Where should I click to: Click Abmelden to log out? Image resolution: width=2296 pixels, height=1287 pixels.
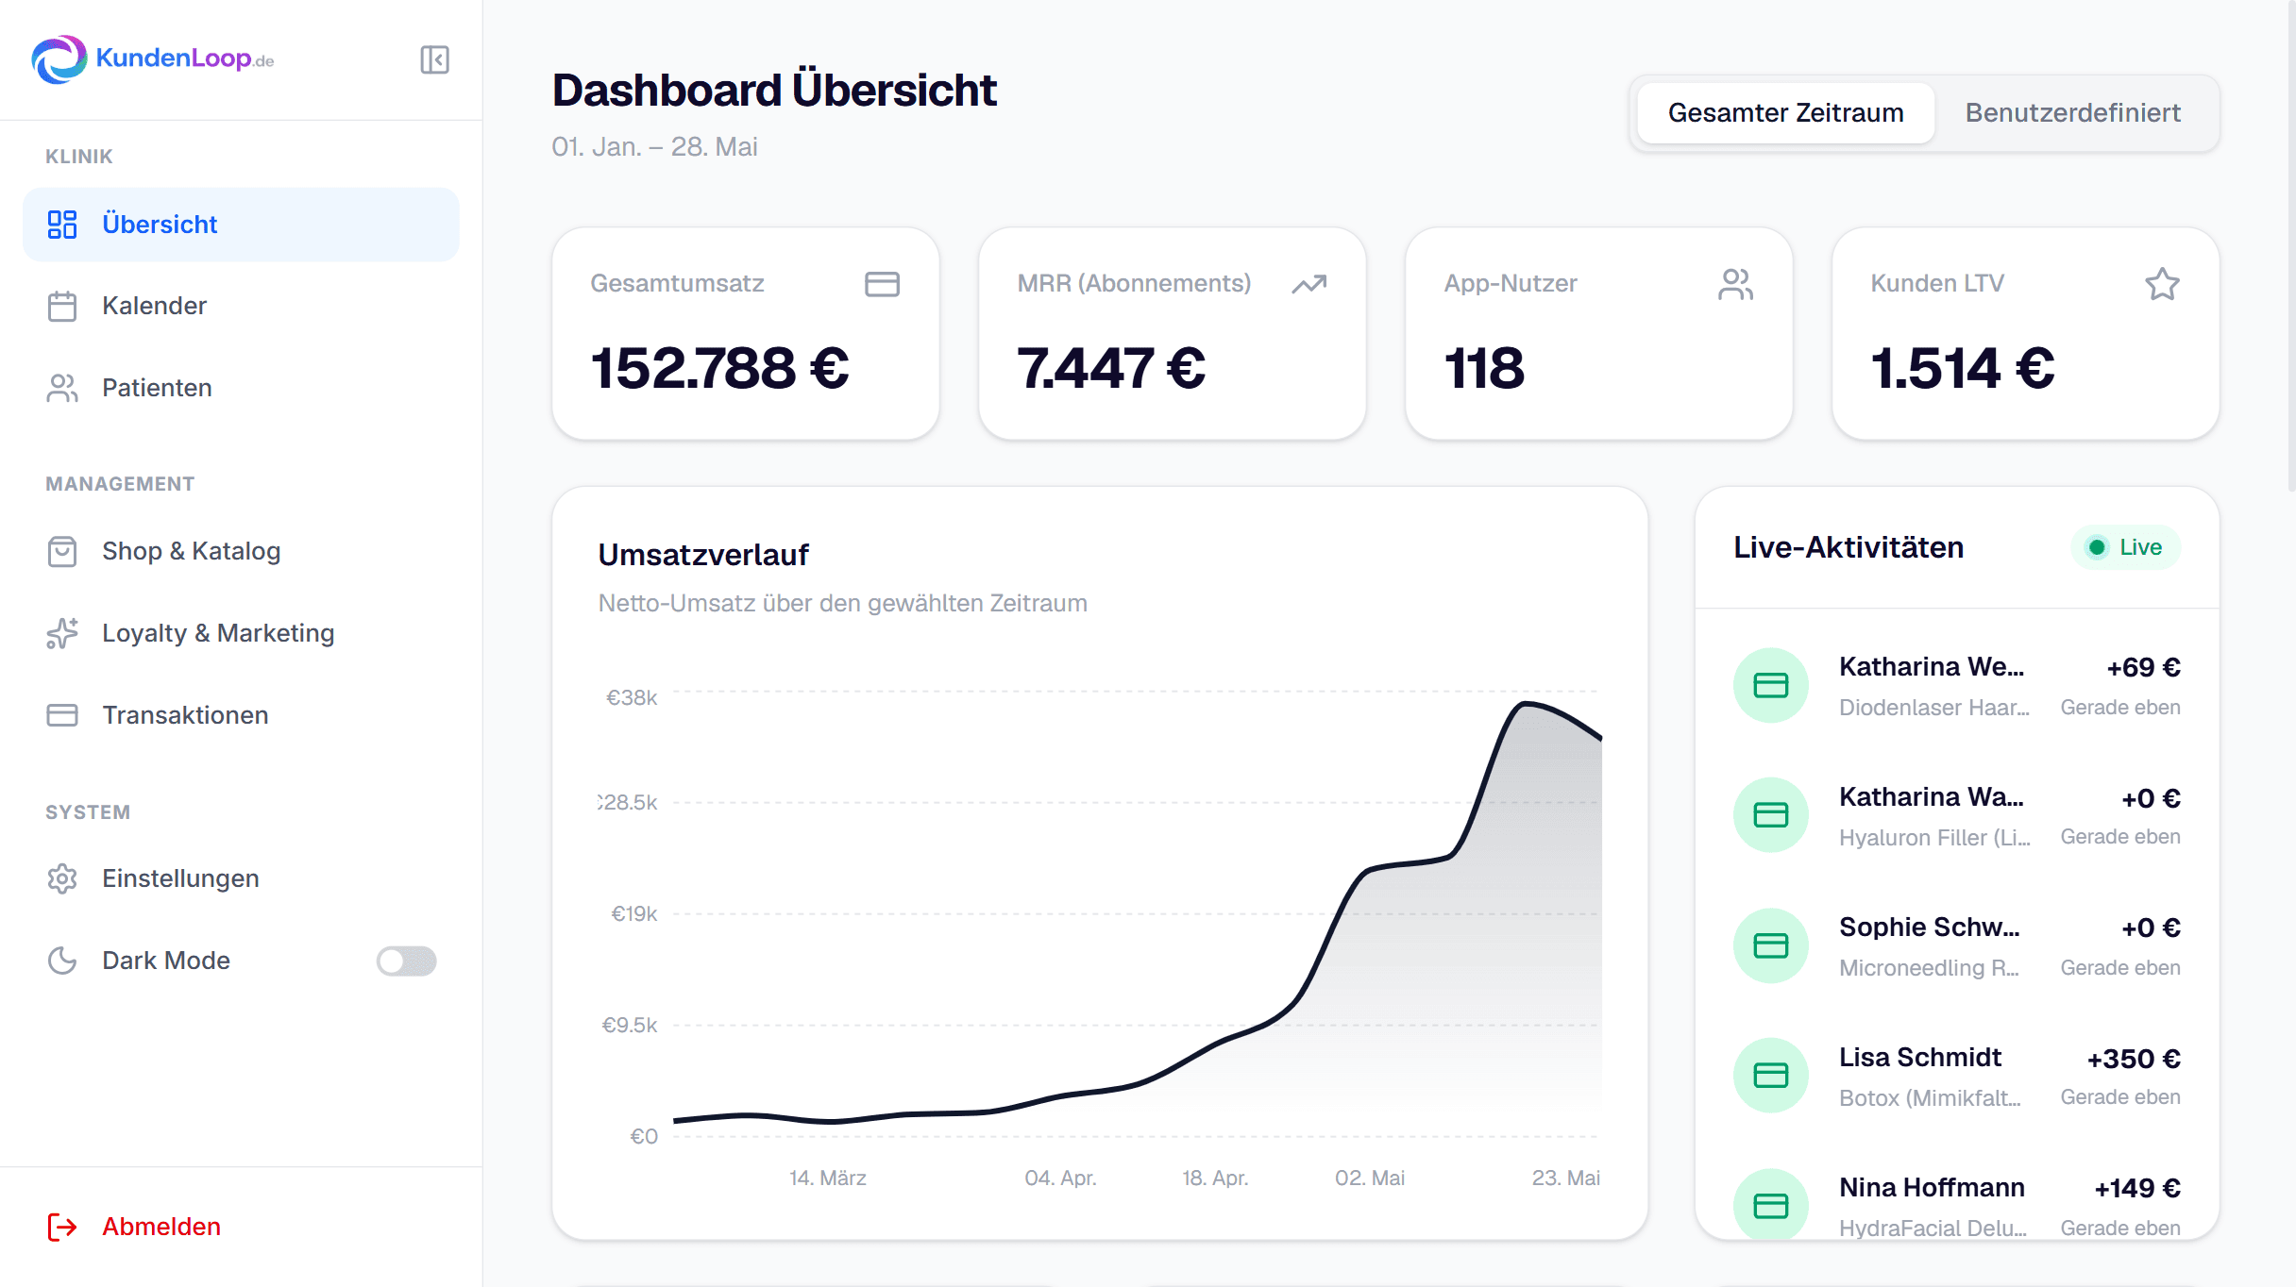tap(160, 1227)
